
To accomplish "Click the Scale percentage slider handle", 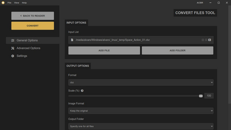I will click(201, 96).
